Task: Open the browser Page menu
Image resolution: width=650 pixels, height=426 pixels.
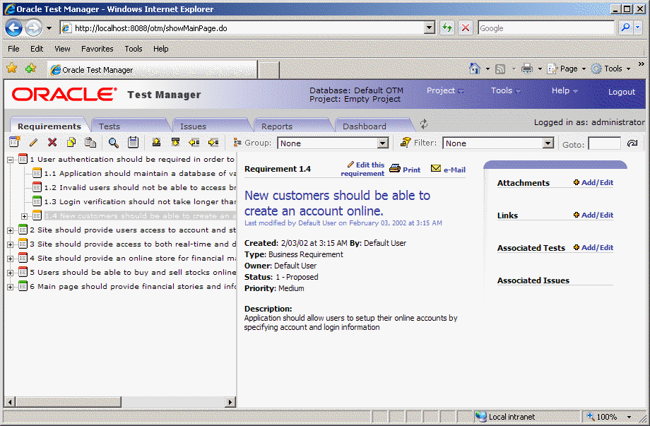Action: [x=567, y=69]
